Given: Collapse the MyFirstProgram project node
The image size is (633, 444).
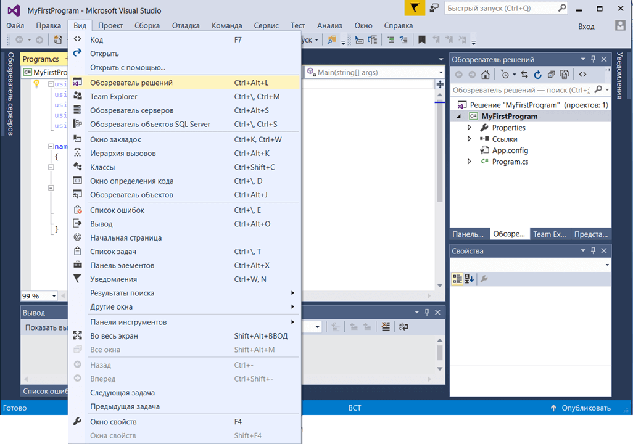Looking at the screenshot, I should click(458, 117).
